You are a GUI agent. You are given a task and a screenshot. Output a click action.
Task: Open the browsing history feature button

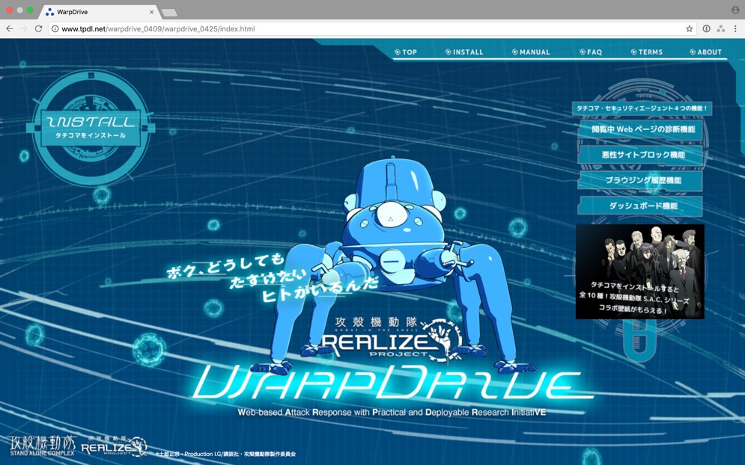[x=640, y=180]
